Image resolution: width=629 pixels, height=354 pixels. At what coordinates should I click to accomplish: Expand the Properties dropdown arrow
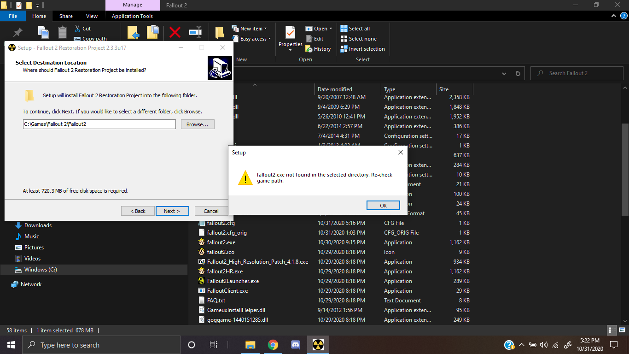[x=290, y=50]
